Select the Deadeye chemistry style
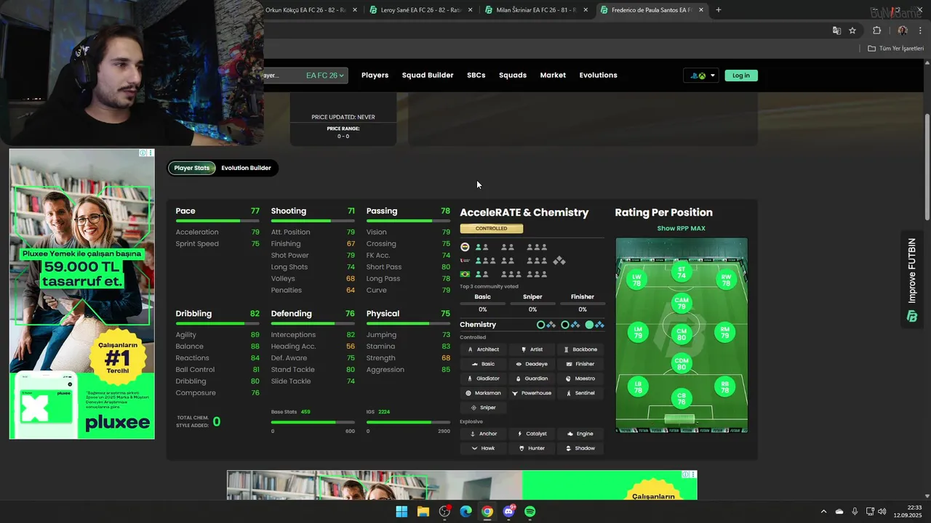Image resolution: width=931 pixels, height=523 pixels. (532, 364)
